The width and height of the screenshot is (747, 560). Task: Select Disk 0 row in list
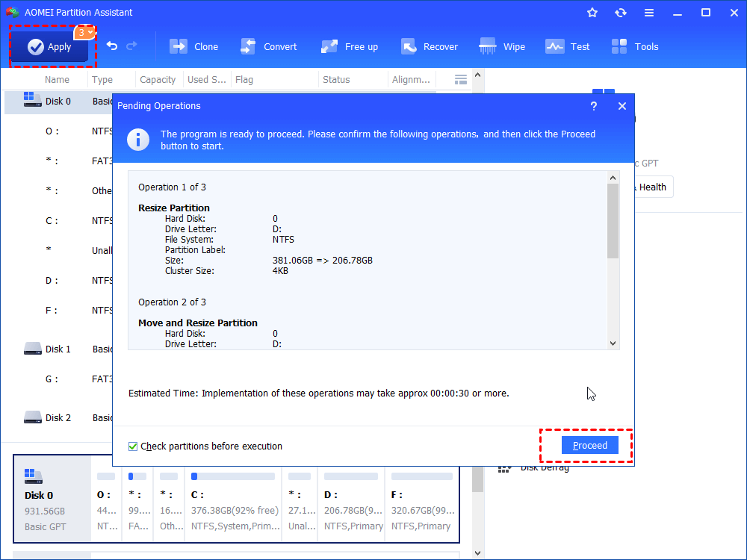click(58, 102)
